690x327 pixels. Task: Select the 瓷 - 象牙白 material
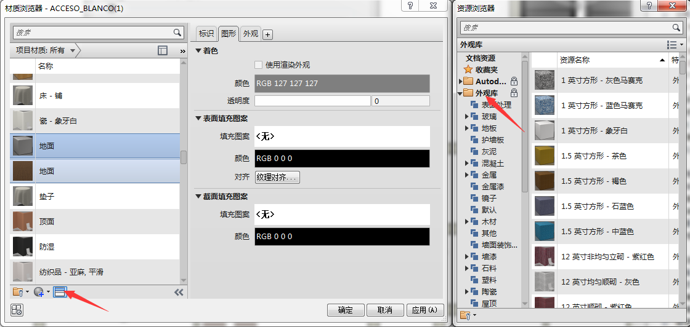95,120
